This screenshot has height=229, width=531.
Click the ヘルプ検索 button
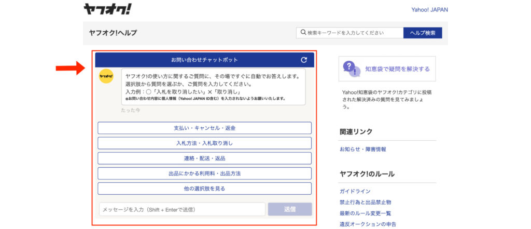click(423, 33)
